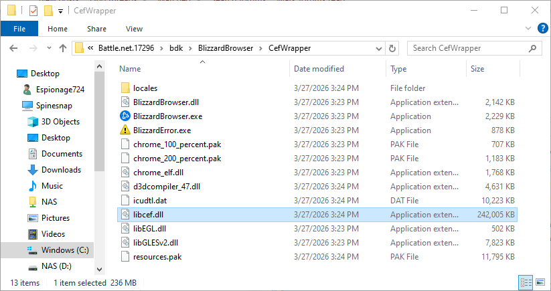551x291 pixels.
Task: Click the navigation pane scroll down arrow
Action: click(x=100, y=270)
